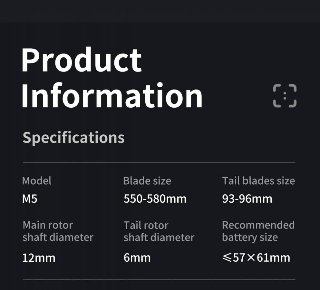320x290 pixels.
Task: Click the word Product in the title
Action: [x=82, y=60]
